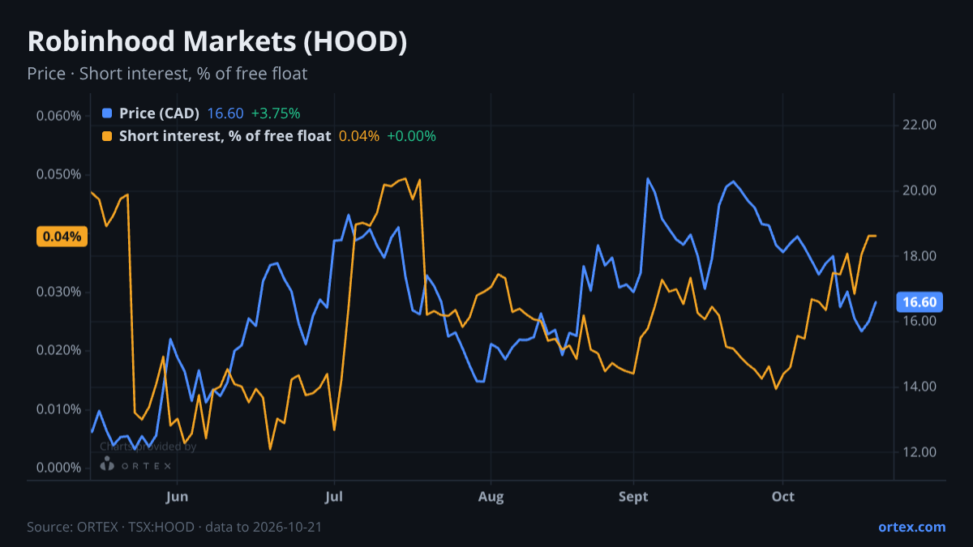Toggle the Price (CAD) legend label

(159, 113)
